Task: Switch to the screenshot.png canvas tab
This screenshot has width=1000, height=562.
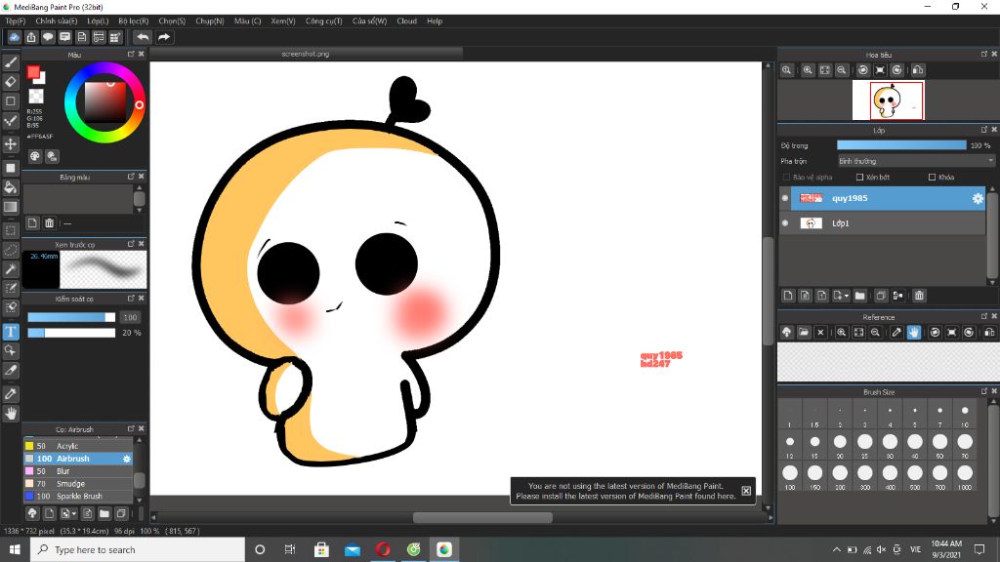Action: 306,55
